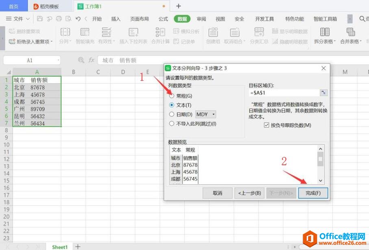369x250 pixels.
Task: Click the Save icon in quick toolbar
Action: tap(40, 19)
